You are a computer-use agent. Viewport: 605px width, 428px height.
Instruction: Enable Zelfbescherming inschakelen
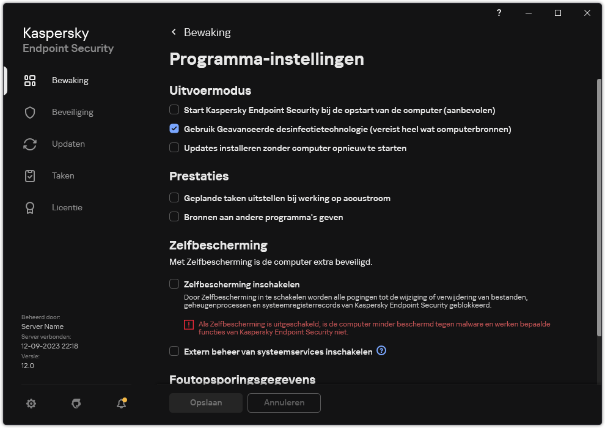click(174, 284)
